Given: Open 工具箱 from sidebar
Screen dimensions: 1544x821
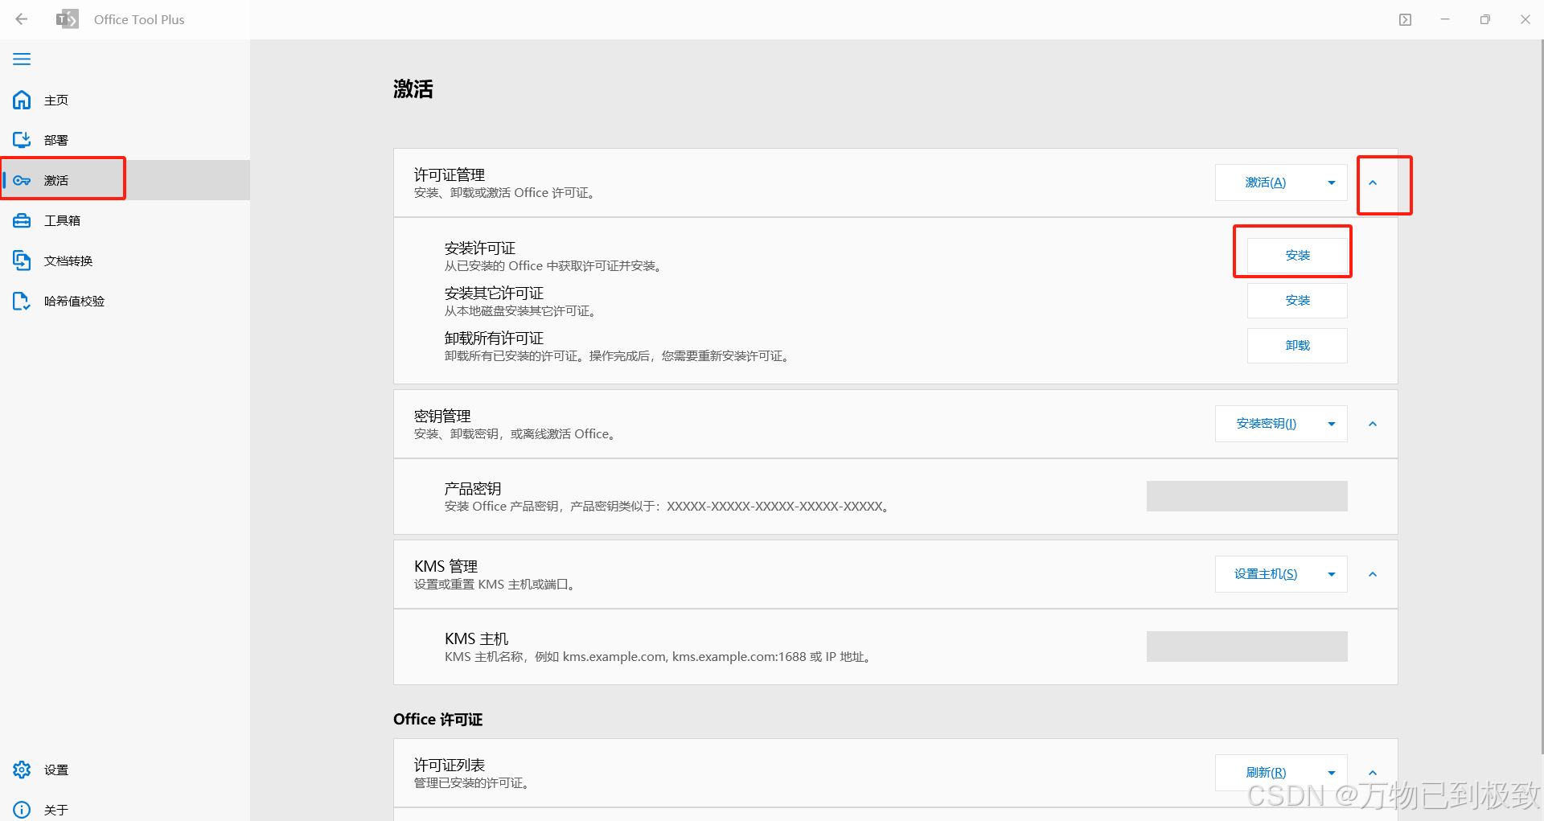Looking at the screenshot, I should tap(125, 220).
